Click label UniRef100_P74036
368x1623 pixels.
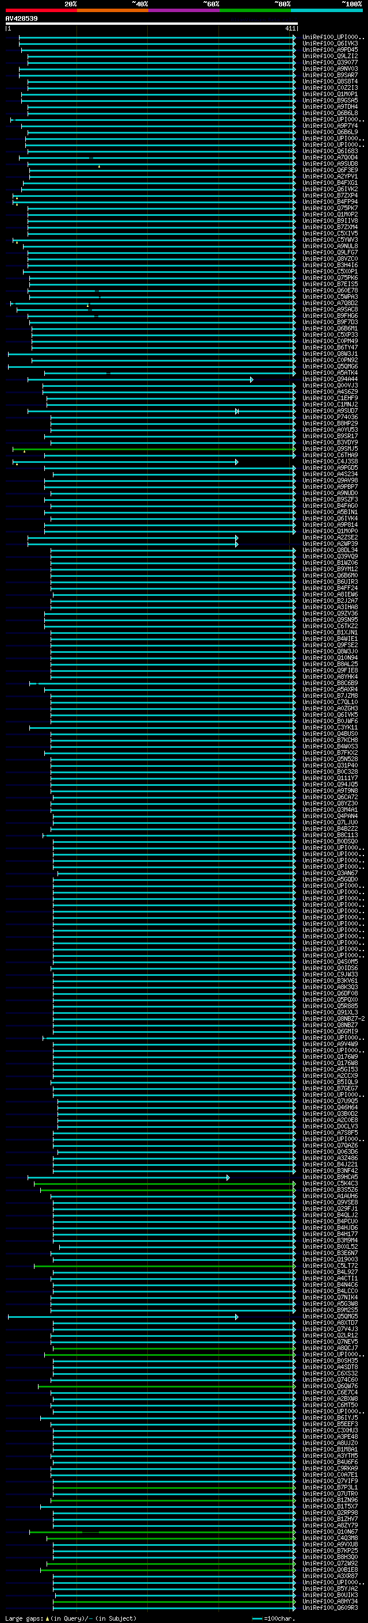click(330, 417)
